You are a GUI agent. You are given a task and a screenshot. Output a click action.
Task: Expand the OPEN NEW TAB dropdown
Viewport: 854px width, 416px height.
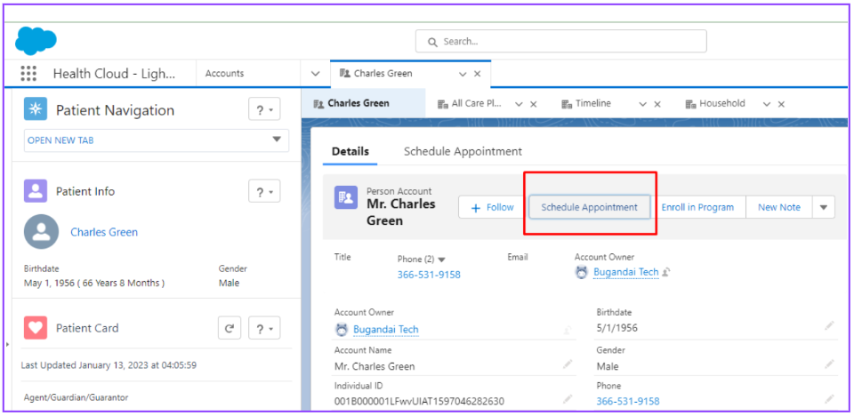[277, 140]
